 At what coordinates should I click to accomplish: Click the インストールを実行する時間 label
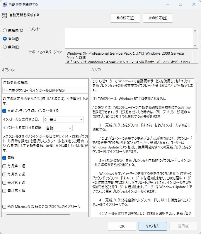pyautogui.click(x=23, y=128)
